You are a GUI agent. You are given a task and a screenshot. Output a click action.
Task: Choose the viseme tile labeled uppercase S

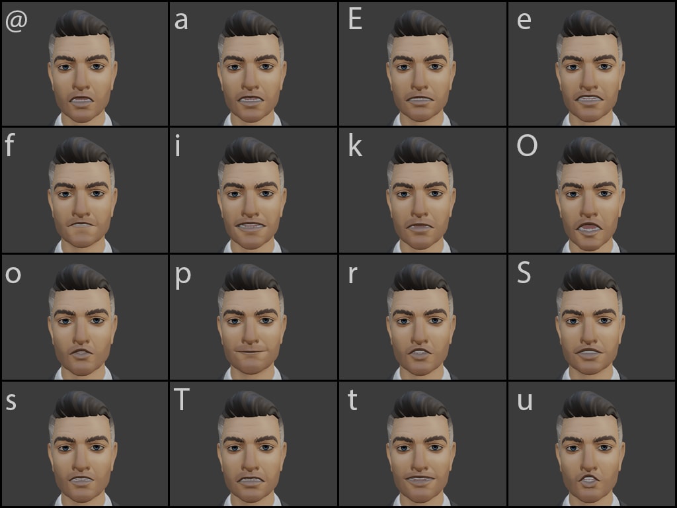tap(592, 317)
